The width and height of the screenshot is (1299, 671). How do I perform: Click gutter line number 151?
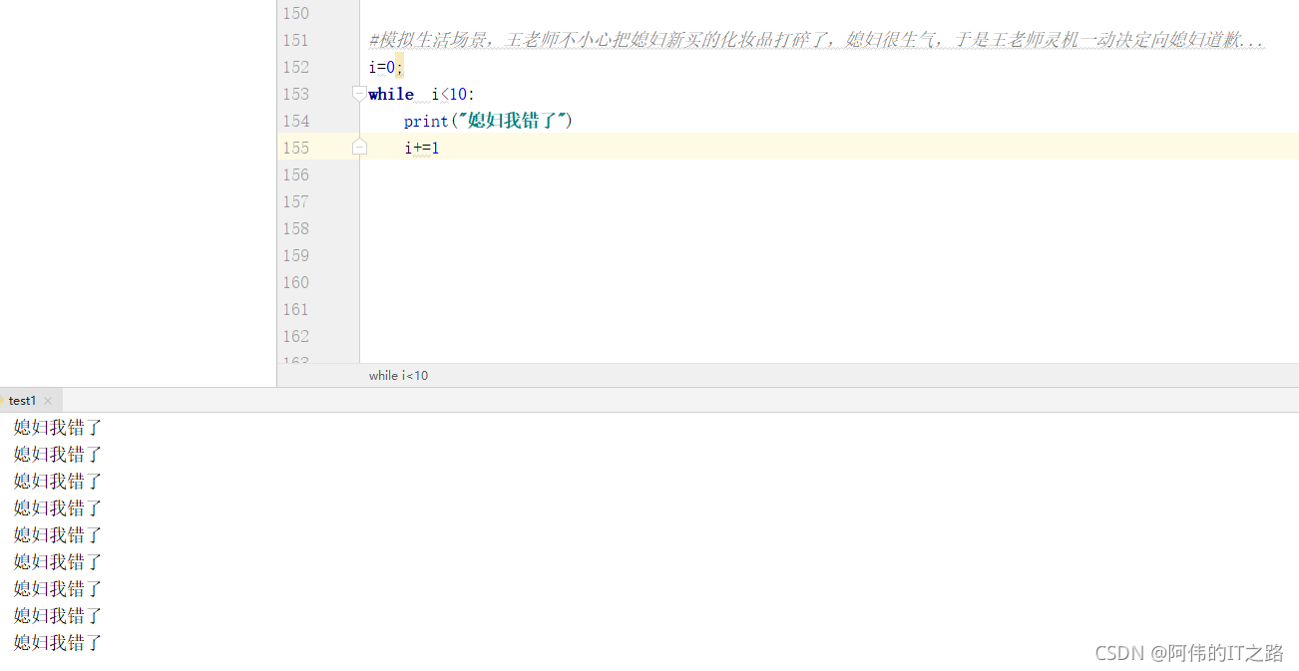296,41
